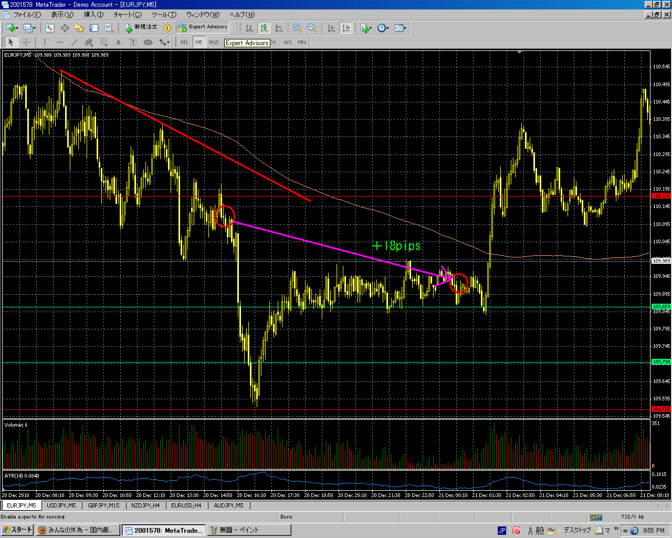Toggle the chart Auto Scroll button
The image size is (672, 538).
331,28
